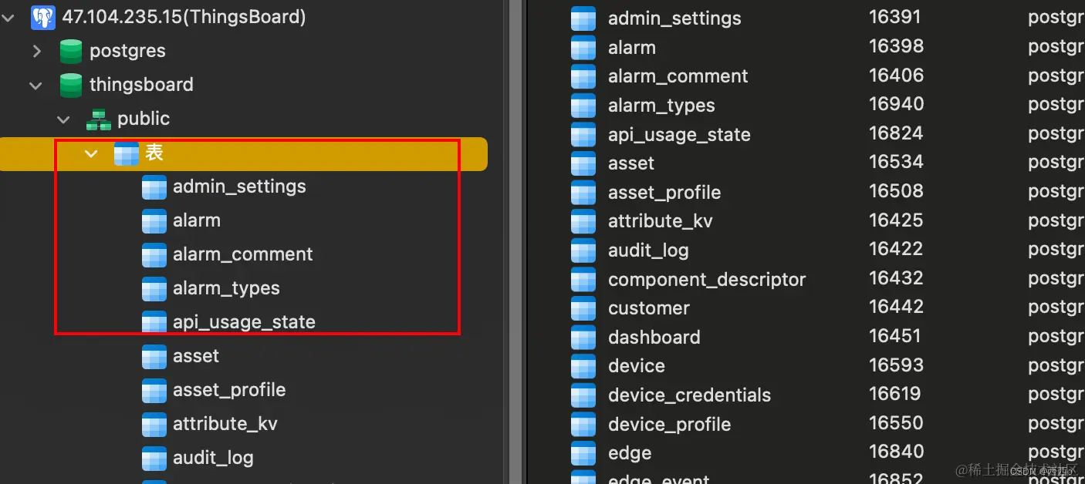Select customer name in right list
The image size is (1085, 484).
649,308
